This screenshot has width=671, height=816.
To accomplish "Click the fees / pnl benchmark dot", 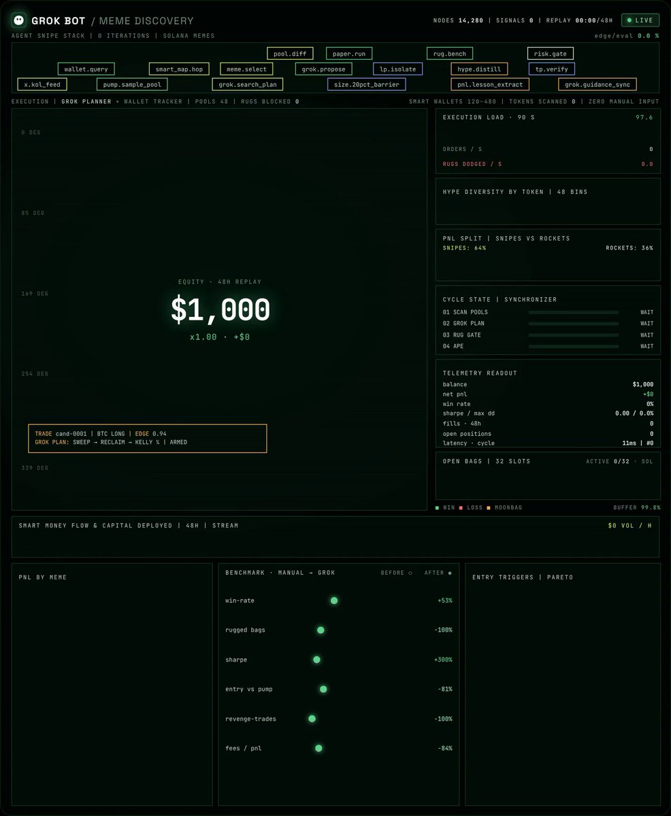I will click(x=318, y=749).
